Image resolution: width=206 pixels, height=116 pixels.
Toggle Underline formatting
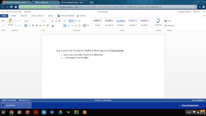click(33, 25)
